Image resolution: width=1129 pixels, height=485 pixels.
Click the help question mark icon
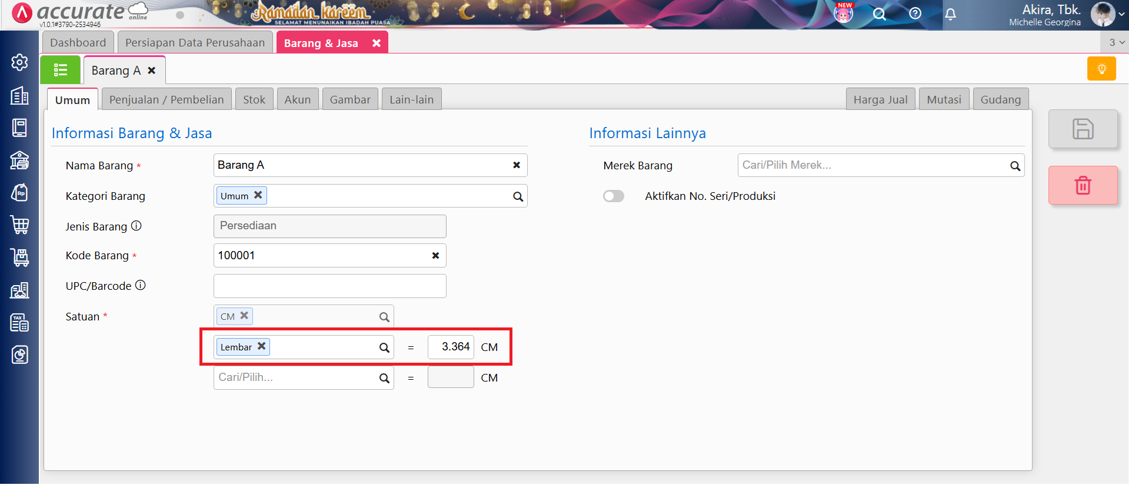click(x=915, y=14)
